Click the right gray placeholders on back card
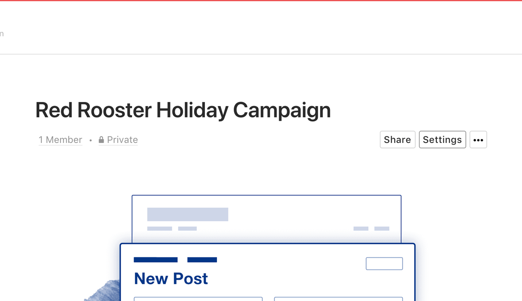 coord(371,229)
